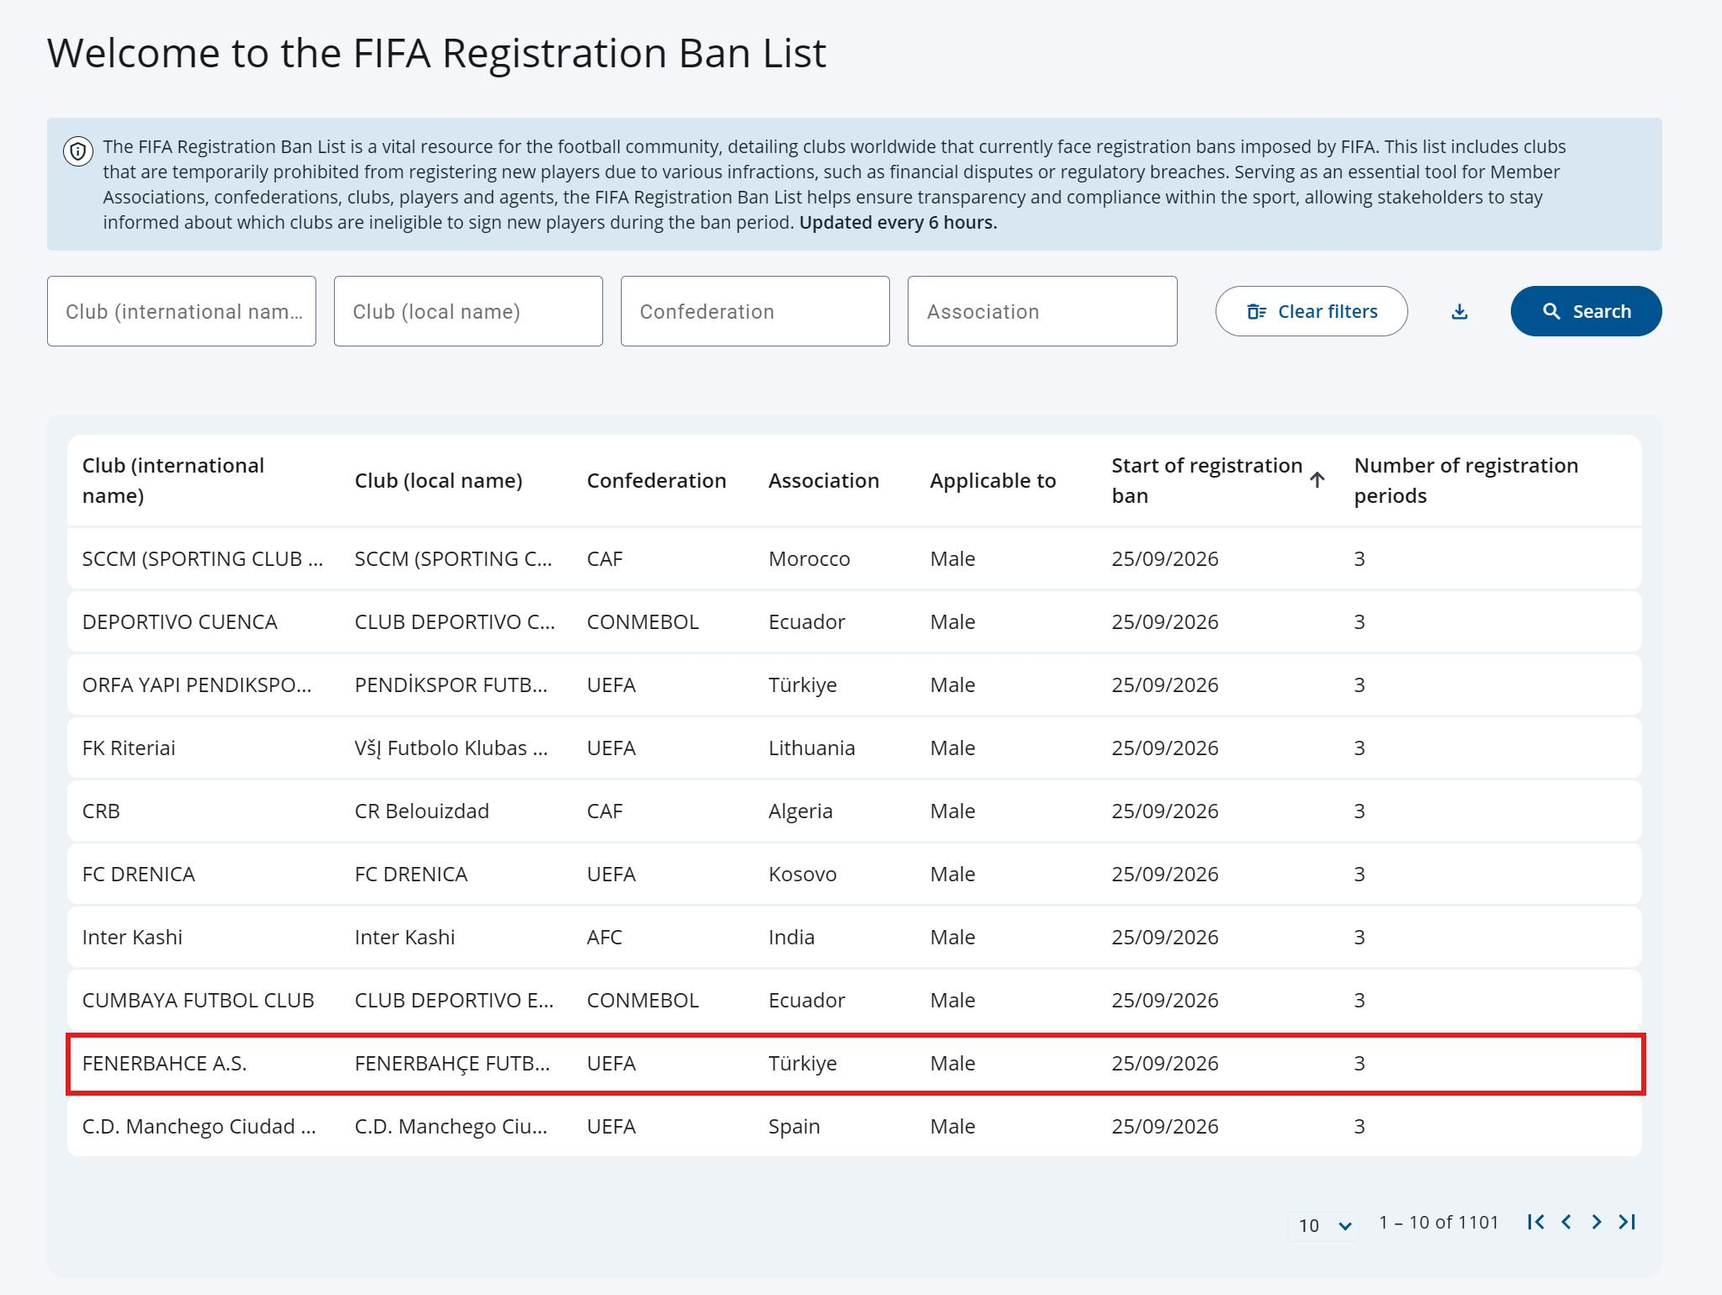Click the page title Welcome to the FIFA Registration Ban List

pos(437,53)
